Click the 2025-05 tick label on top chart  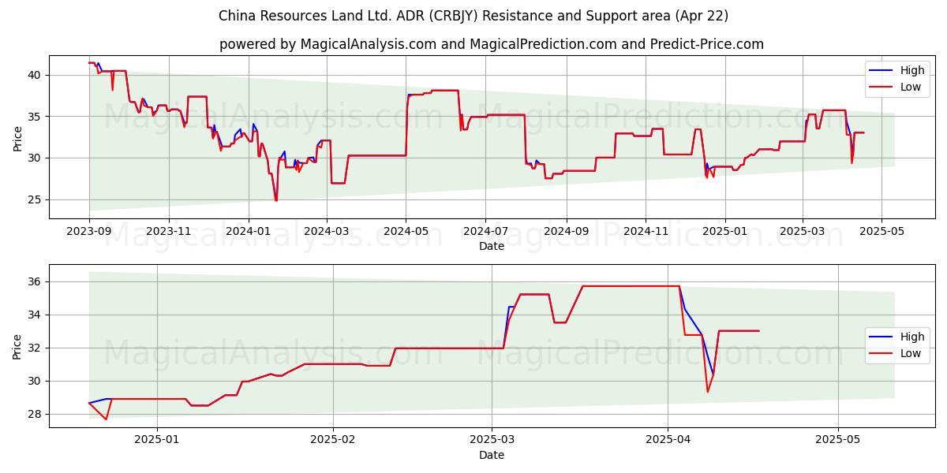click(881, 232)
